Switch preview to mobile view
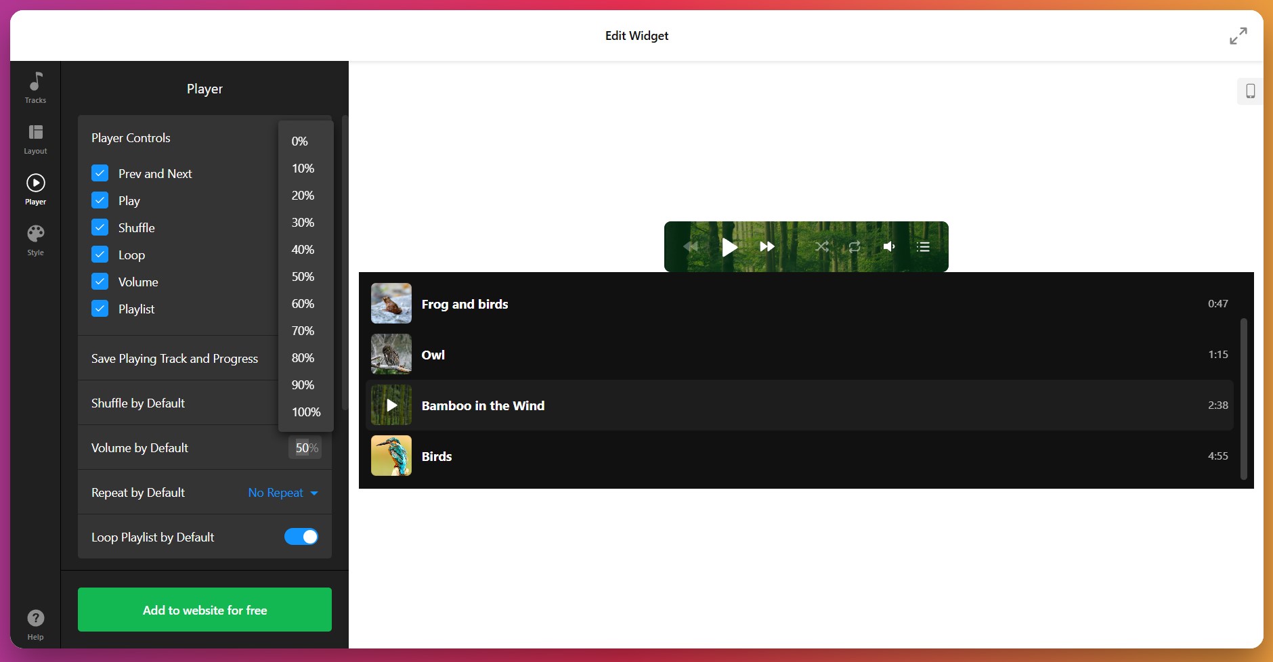Screen dimensions: 1273x662 coord(1249,90)
